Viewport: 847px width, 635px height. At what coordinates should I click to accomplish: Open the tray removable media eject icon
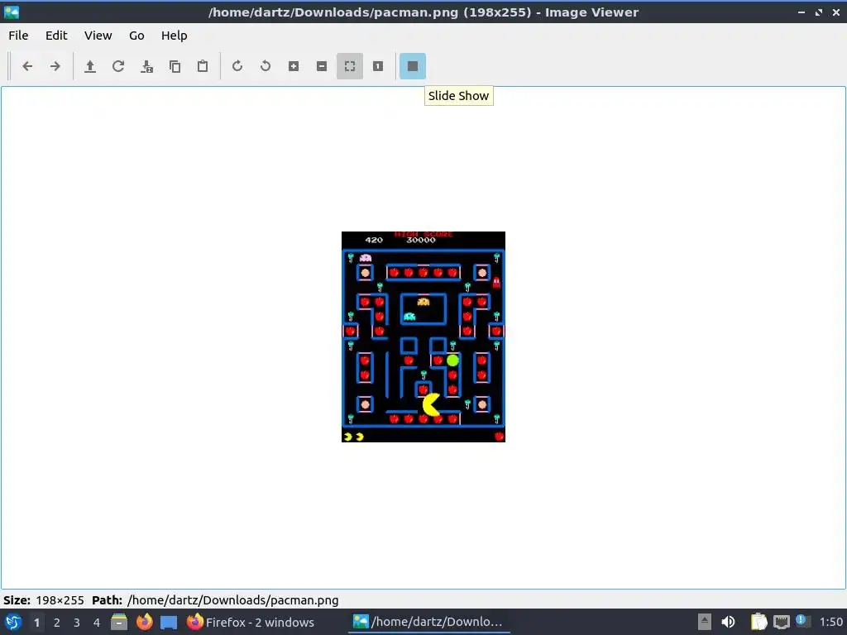pos(705,622)
